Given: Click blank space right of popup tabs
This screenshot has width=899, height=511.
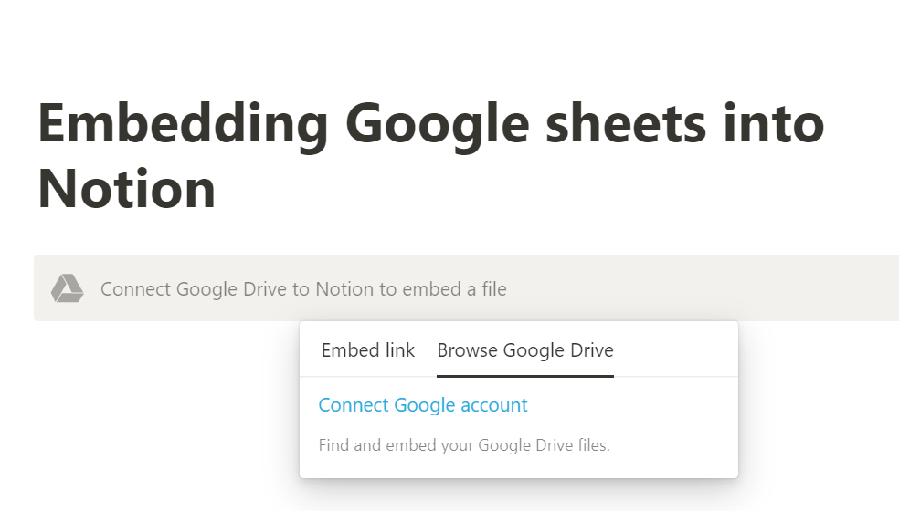Looking at the screenshot, I should tap(675, 349).
